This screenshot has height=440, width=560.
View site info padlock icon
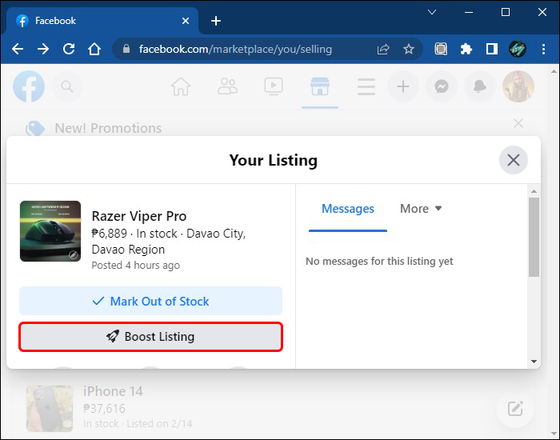point(126,49)
